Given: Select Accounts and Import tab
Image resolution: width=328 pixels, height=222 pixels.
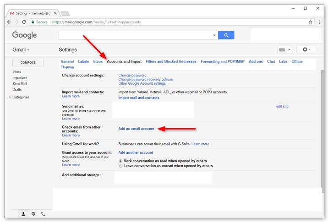Looking at the screenshot, I should [124, 61].
